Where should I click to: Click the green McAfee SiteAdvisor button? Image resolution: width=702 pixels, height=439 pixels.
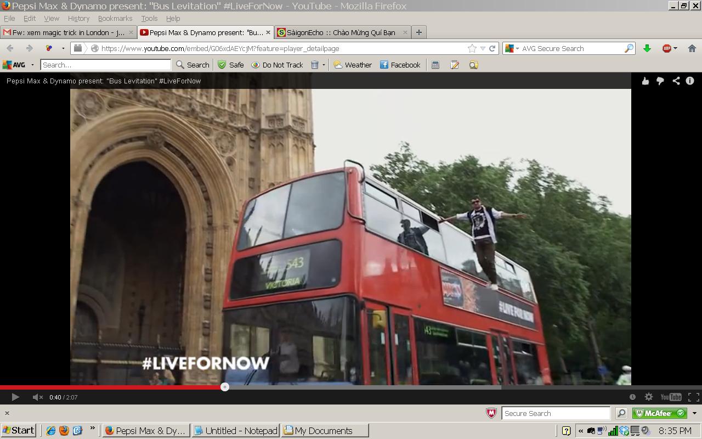pos(660,413)
